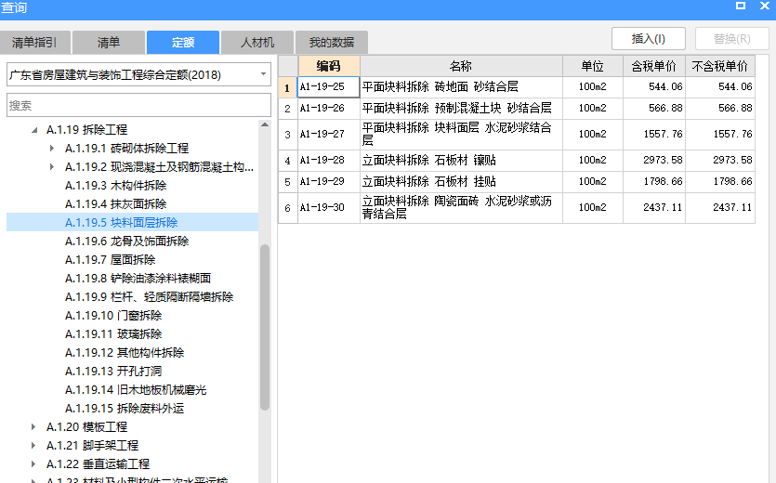The width and height of the screenshot is (776, 483).
Task: Click the 2973.58 含税单价 cell
Action: [x=653, y=161]
